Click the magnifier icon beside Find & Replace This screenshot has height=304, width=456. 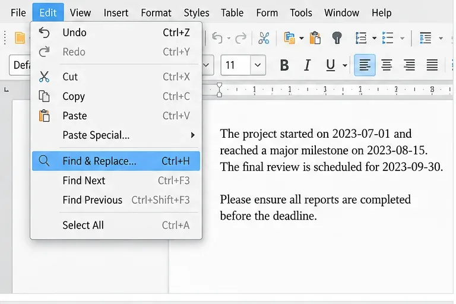tap(44, 160)
